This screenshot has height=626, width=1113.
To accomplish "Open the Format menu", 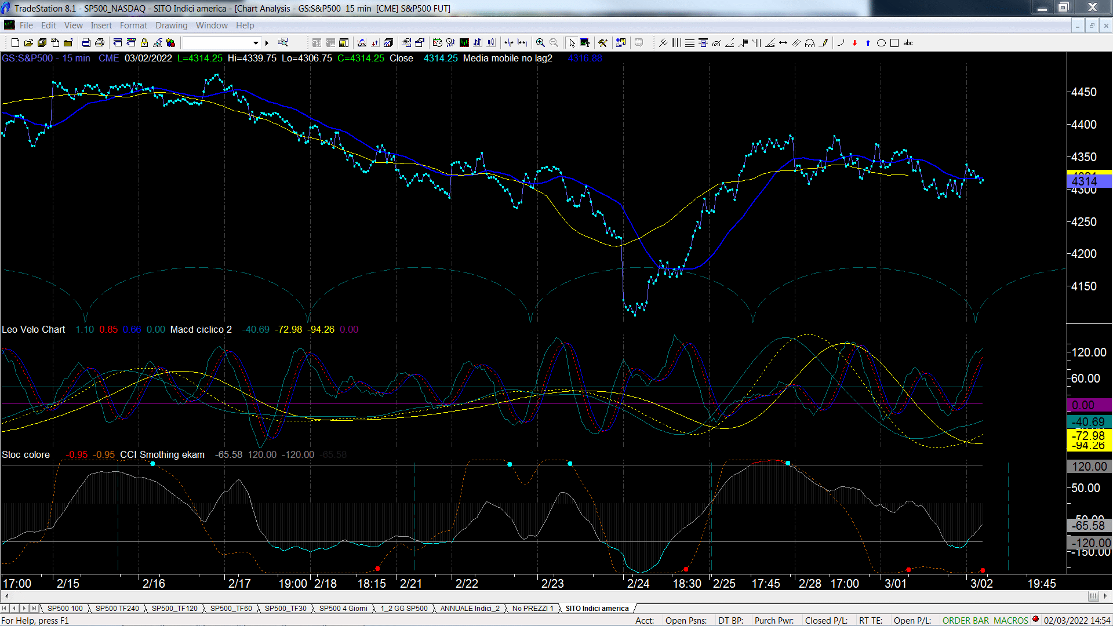I will pyautogui.click(x=133, y=26).
